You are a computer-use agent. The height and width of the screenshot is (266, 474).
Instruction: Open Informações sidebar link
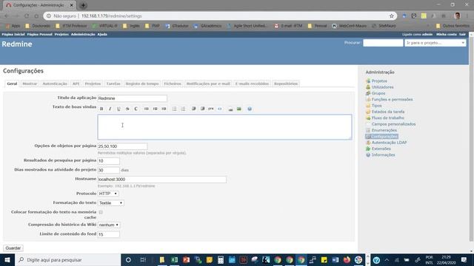(384, 155)
